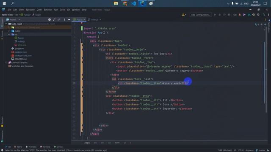Viewport: 271px width, 152px height.
Task: Click the UTF-8 encoding status entry
Action: click(241, 150)
